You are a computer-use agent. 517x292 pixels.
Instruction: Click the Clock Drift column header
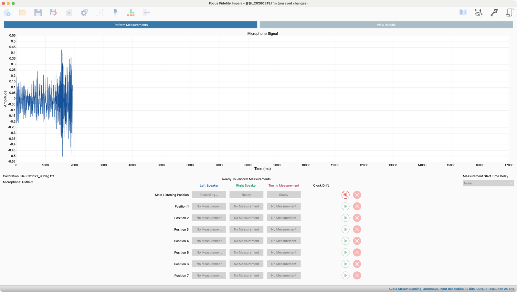point(321,185)
